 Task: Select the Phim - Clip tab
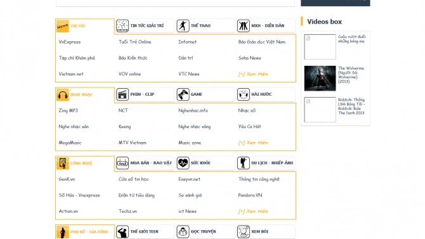click(145, 94)
